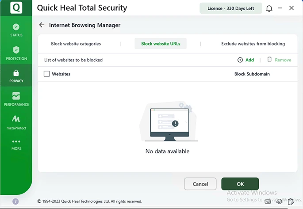Tick the Websites select-all checkbox
Screen dimensions: 303x209
coord(47,74)
